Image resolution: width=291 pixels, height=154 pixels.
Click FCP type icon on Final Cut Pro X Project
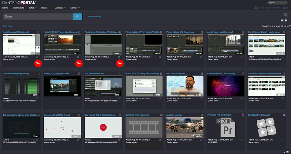[284, 115]
